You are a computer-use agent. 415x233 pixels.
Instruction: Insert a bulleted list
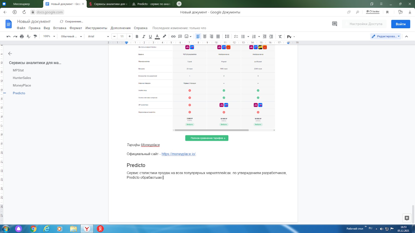(x=243, y=37)
